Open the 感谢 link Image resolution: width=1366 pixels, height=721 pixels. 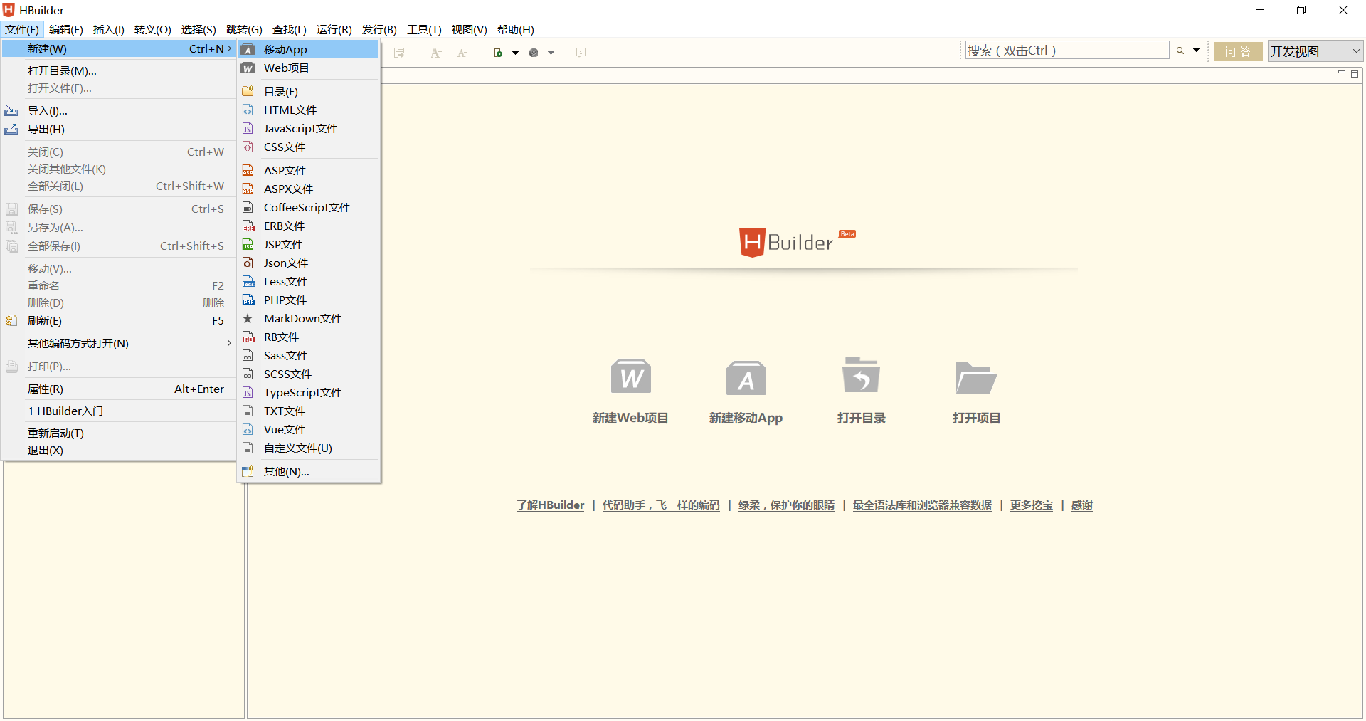click(1082, 505)
